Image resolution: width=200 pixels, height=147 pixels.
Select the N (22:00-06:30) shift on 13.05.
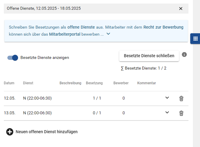click(37, 113)
